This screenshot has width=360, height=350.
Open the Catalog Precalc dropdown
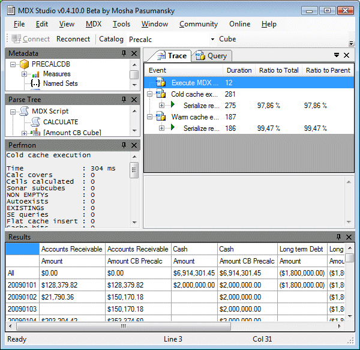pos(212,39)
